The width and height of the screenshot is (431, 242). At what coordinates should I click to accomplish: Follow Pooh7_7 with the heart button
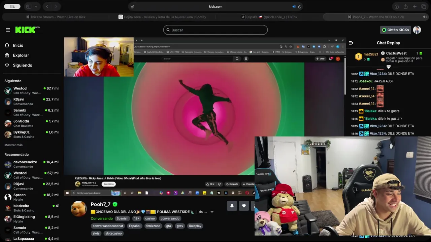(x=244, y=206)
